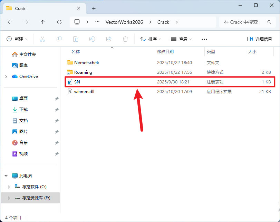Expand the OneDrive tree node
Screen dimensions: 280x222
tap(6, 77)
